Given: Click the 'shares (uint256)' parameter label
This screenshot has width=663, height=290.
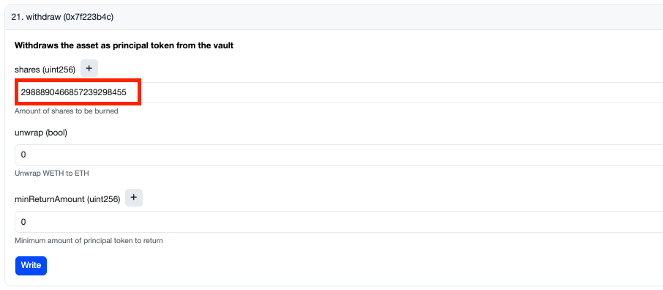Looking at the screenshot, I should pos(45,70).
